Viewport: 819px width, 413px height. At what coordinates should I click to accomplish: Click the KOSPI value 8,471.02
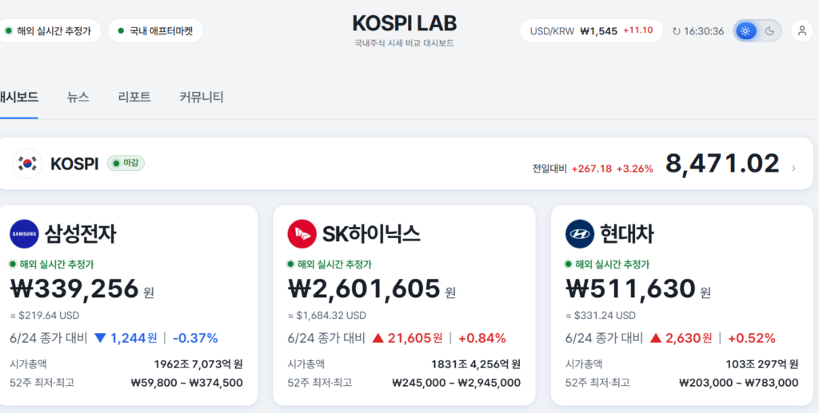pyautogui.click(x=722, y=164)
